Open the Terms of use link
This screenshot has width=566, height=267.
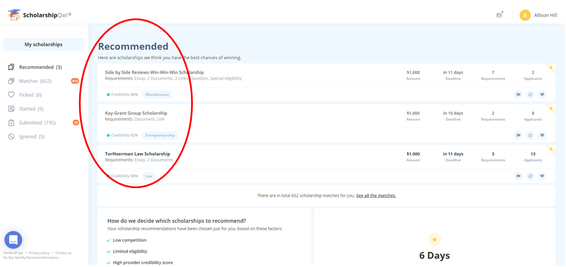(13, 253)
